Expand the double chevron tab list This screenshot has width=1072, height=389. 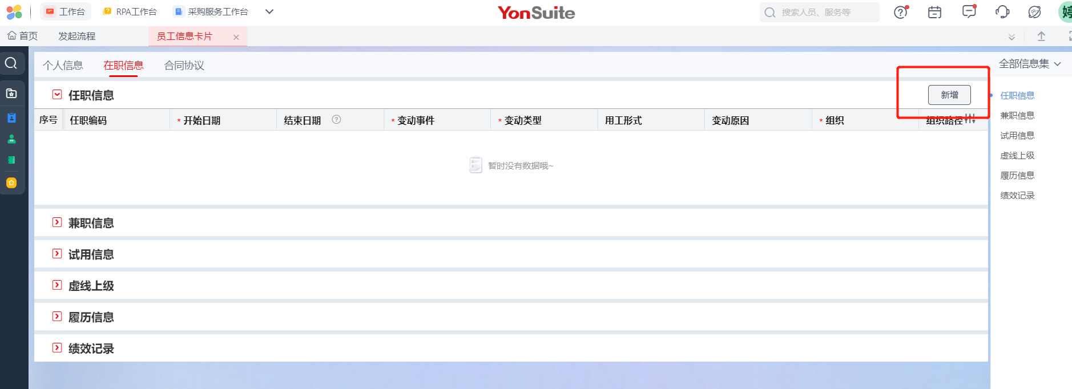coord(1011,37)
